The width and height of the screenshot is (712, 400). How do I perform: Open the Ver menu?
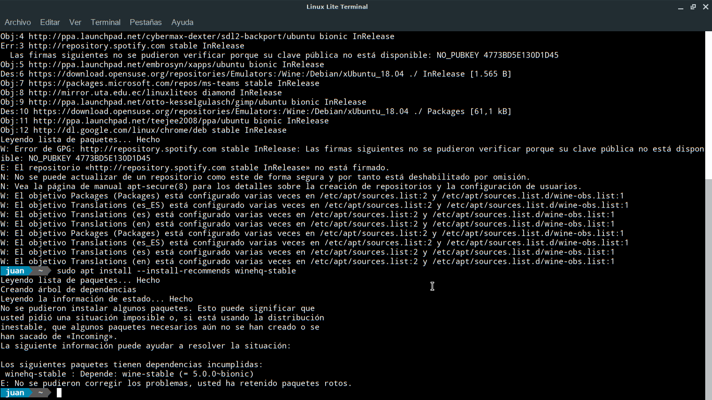click(x=75, y=22)
